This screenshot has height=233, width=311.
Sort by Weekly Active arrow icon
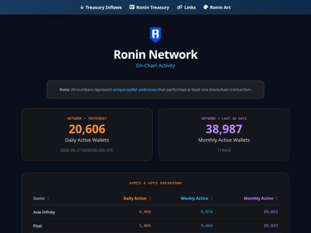(211, 198)
